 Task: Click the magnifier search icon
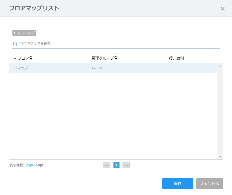[15, 44]
